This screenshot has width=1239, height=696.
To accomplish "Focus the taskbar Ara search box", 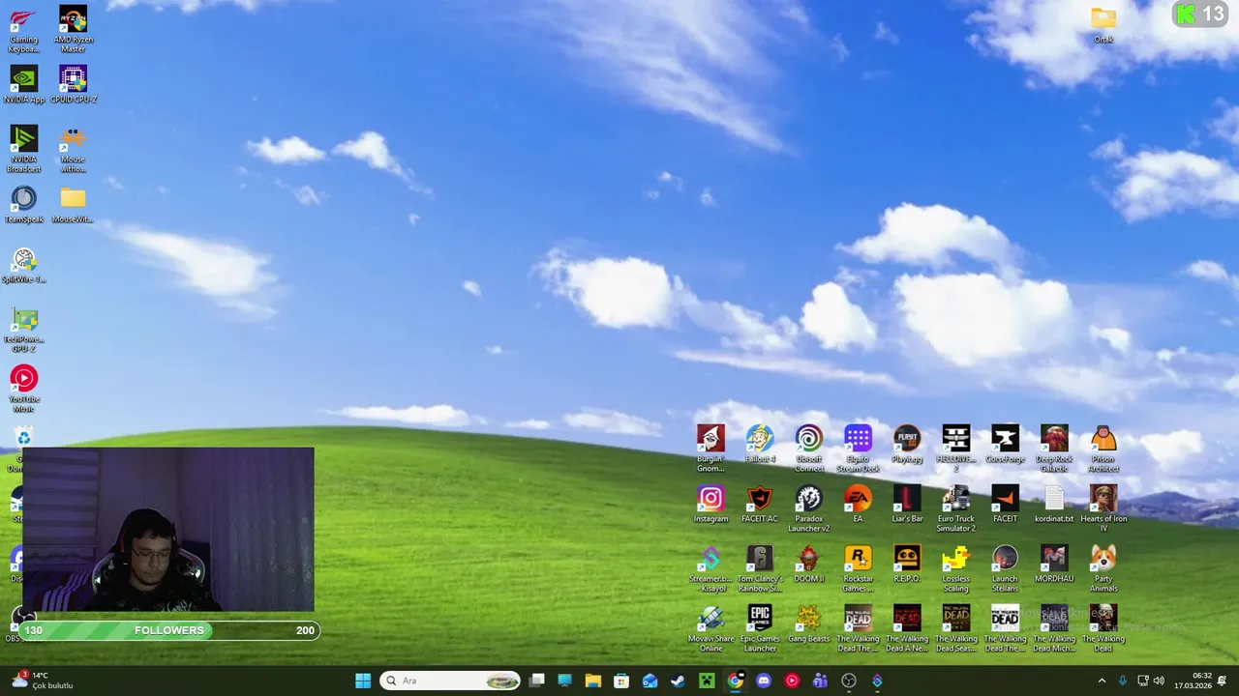I will click(450, 681).
